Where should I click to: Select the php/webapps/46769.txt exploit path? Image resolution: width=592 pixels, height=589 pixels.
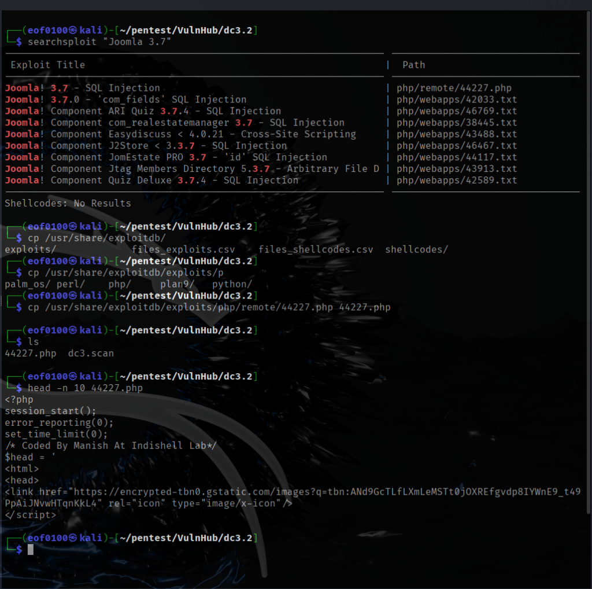click(457, 111)
